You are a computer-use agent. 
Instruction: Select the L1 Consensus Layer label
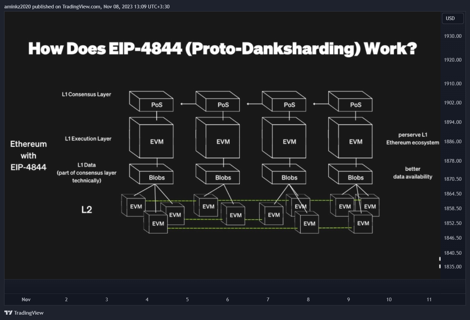pos(86,94)
